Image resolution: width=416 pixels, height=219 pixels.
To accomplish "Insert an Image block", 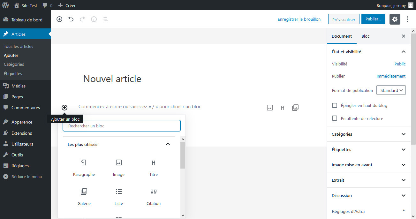I will (119, 168).
